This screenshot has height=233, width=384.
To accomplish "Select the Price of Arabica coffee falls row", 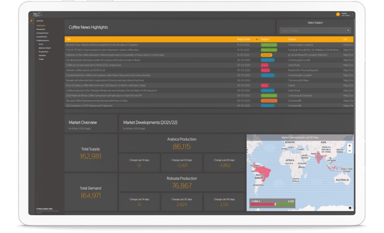I will 209,85.
